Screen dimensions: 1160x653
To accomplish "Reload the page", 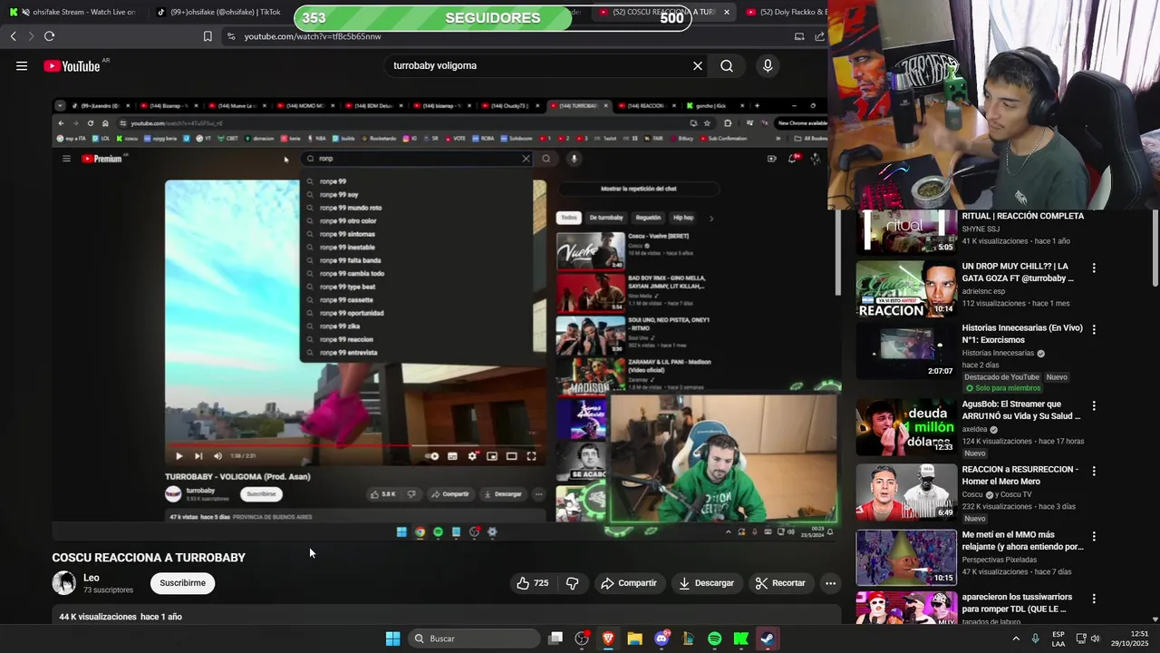I will pos(50,36).
